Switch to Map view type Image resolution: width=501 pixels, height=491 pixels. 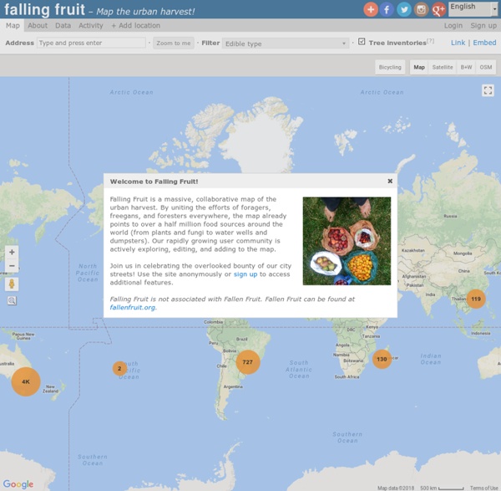(419, 67)
